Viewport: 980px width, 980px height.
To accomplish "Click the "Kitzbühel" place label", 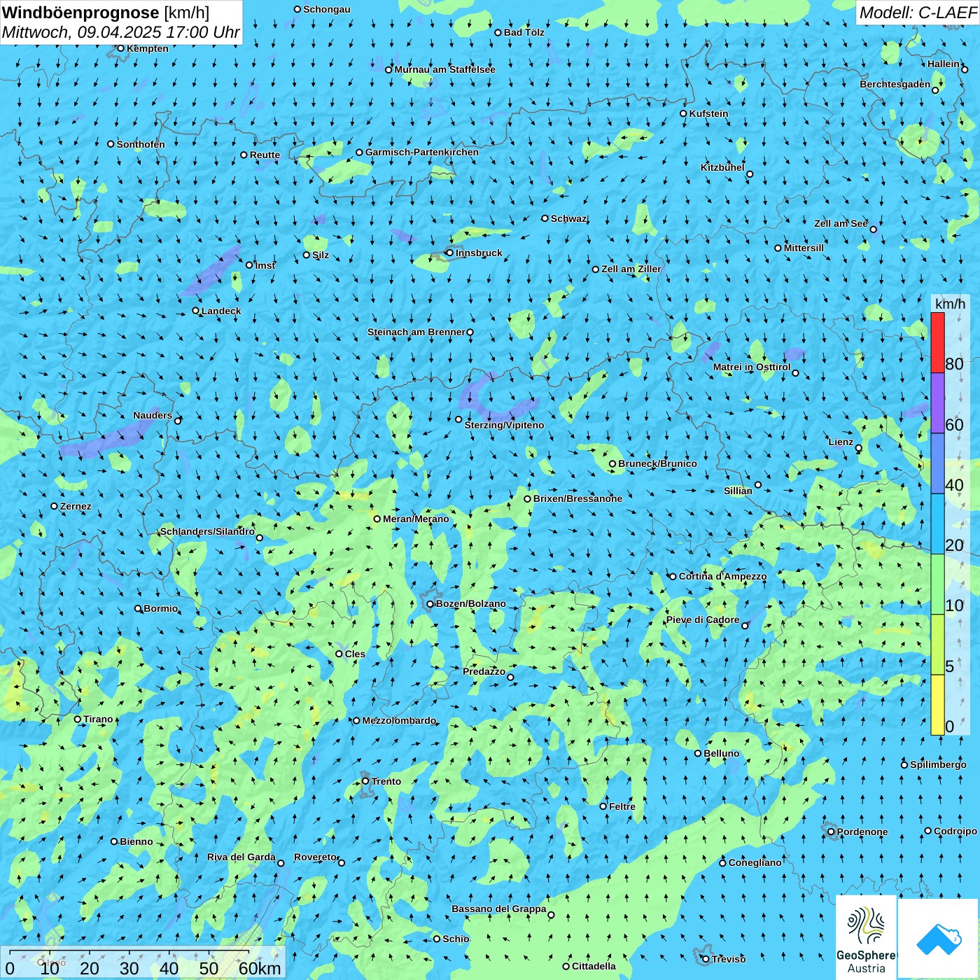I will pyautogui.click(x=723, y=167).
